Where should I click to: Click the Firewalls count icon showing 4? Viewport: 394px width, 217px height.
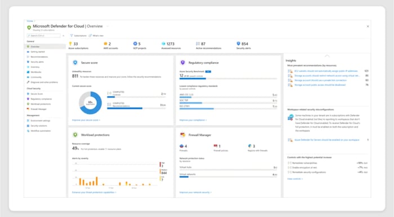pos(181,146)
